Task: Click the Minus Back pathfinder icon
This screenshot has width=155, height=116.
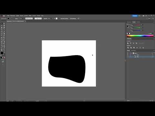Action: (x=143, y=48)
